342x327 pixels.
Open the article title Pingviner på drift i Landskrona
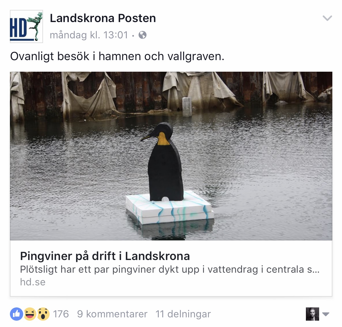point(105,256)
